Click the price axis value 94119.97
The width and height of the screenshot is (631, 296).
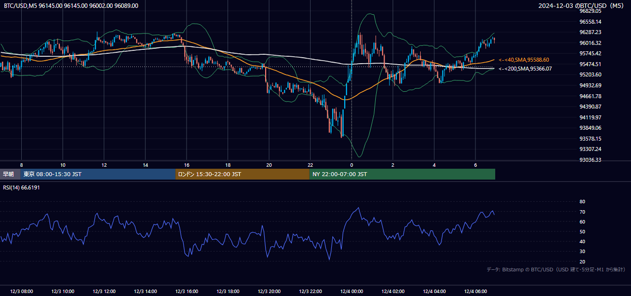590,117
